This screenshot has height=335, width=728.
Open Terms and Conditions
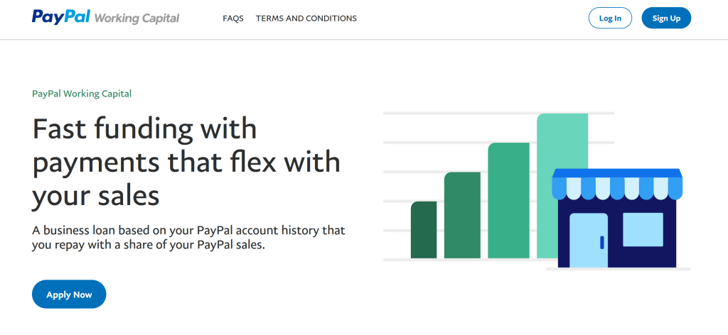tap(306, 18)
